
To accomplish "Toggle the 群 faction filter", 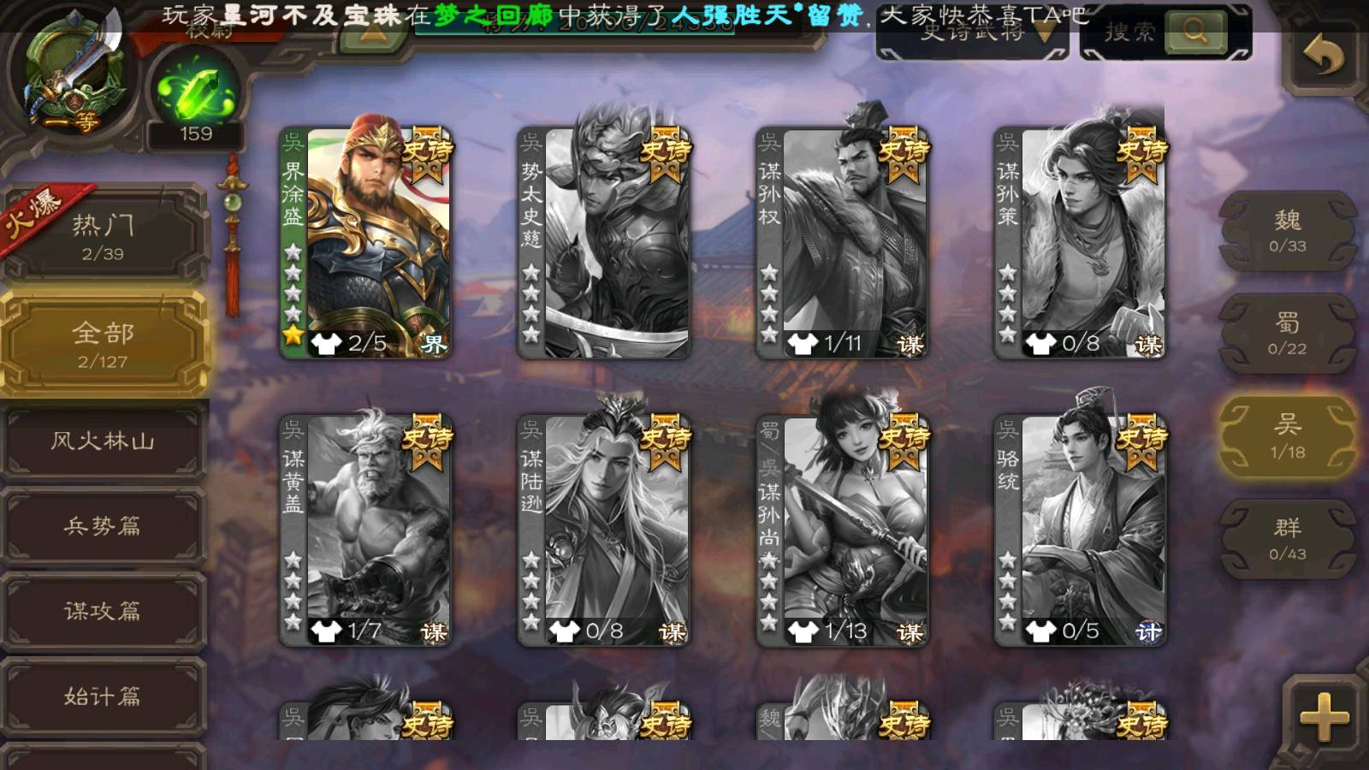I will [x=1287, y=539].
